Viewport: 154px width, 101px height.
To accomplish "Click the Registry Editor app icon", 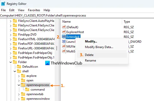I will [3, 4].
